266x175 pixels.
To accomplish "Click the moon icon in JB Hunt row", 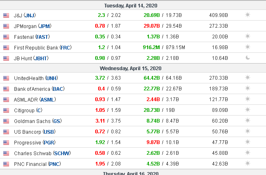I will pyautogui.click(x=247, y=58).
